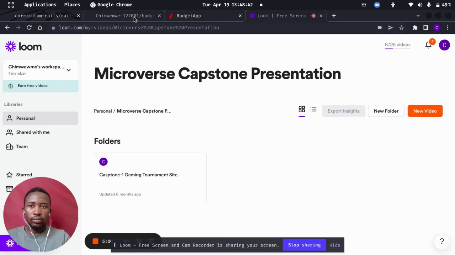
Task: Open the accessibility menu icon
Action: (x=393, y=5)
